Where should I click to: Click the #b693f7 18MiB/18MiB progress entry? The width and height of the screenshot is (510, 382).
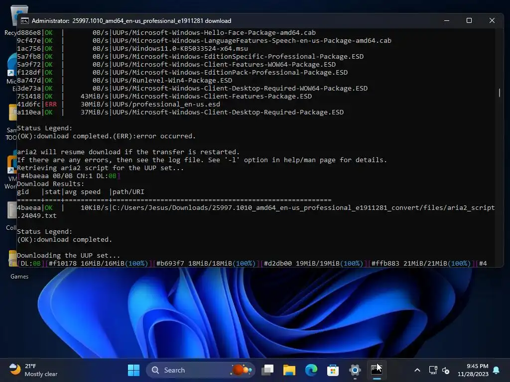[x=206, y=264]
